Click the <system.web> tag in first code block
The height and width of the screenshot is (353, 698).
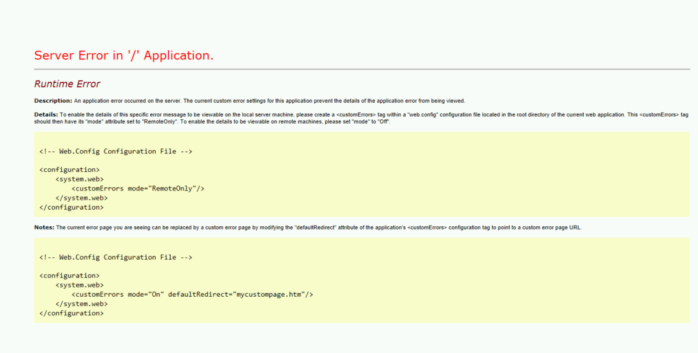pos(80,179)
